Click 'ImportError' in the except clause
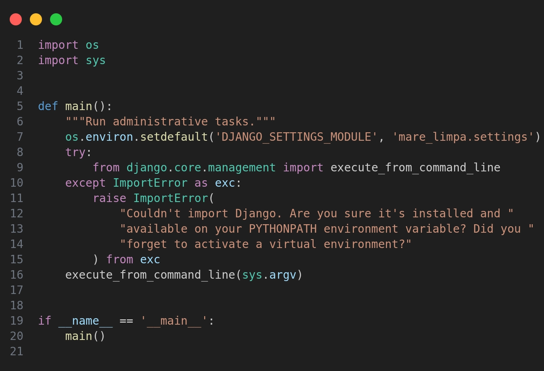This screenshot has width=544, height=371. coord(150,183)
